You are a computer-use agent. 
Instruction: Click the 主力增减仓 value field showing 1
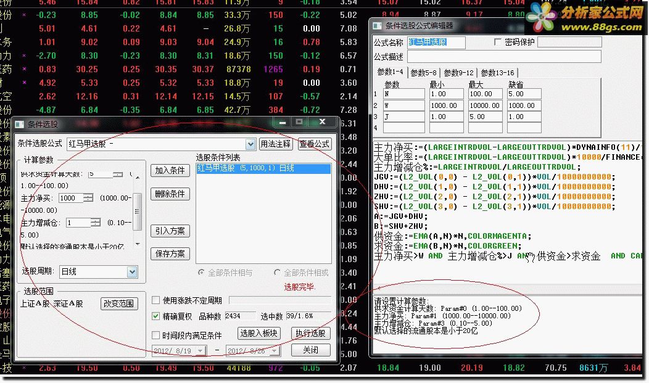[x=78, y=223]
